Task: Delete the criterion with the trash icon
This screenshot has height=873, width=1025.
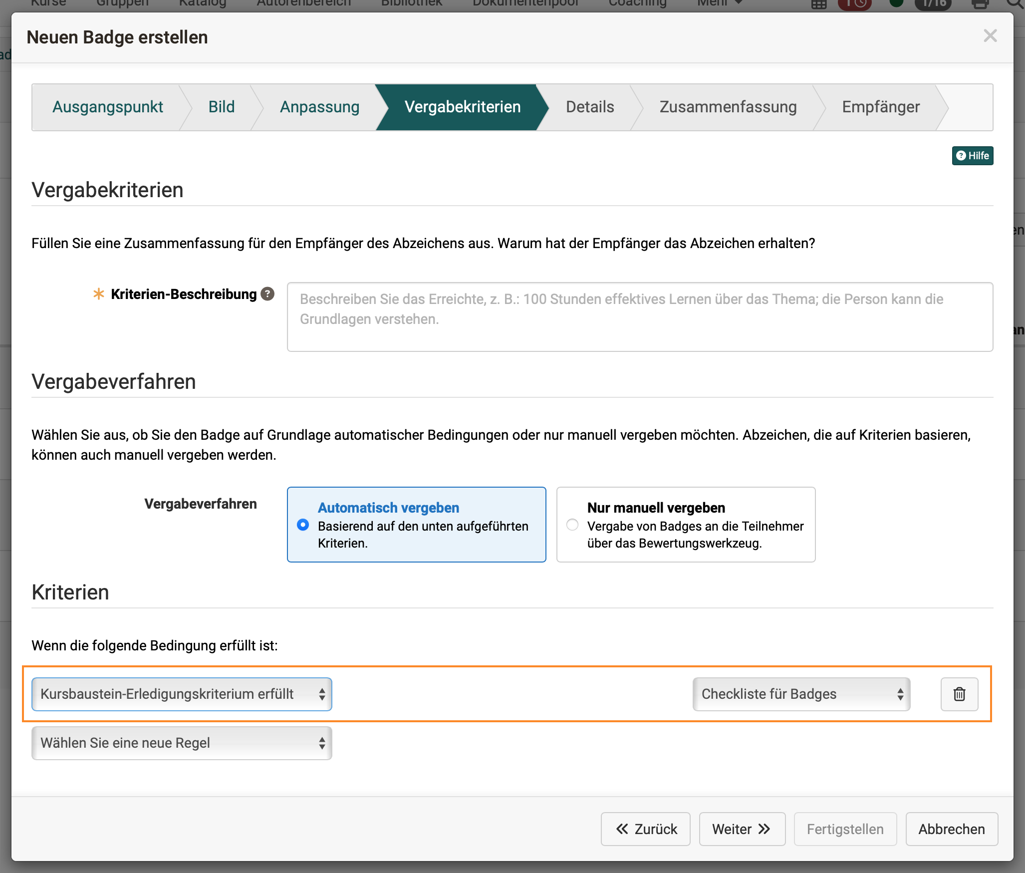Action: tap(959, 694)
